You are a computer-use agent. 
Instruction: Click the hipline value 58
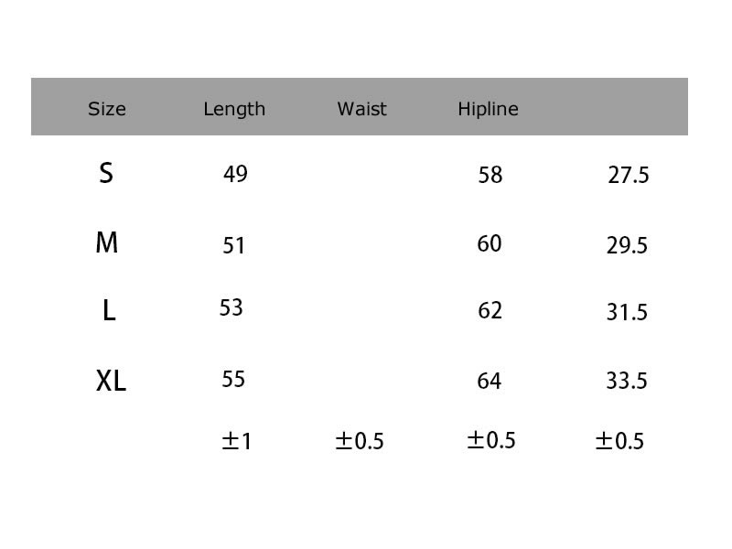[490, 175]
